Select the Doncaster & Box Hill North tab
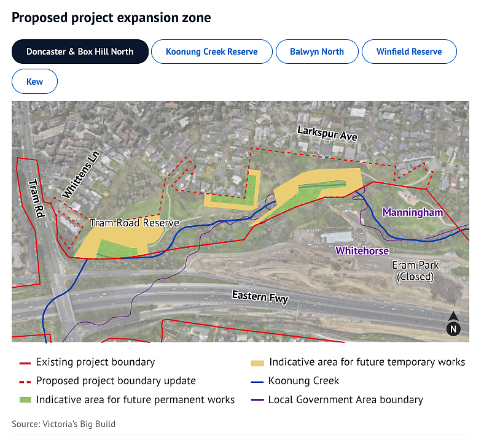The width and height of the screenshot is (484, 443). pos(80,52)
